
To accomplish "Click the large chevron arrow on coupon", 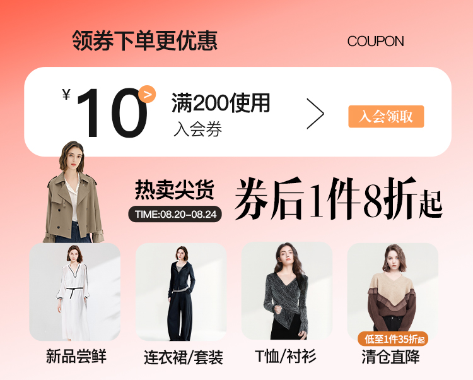I will pos(315,114).
